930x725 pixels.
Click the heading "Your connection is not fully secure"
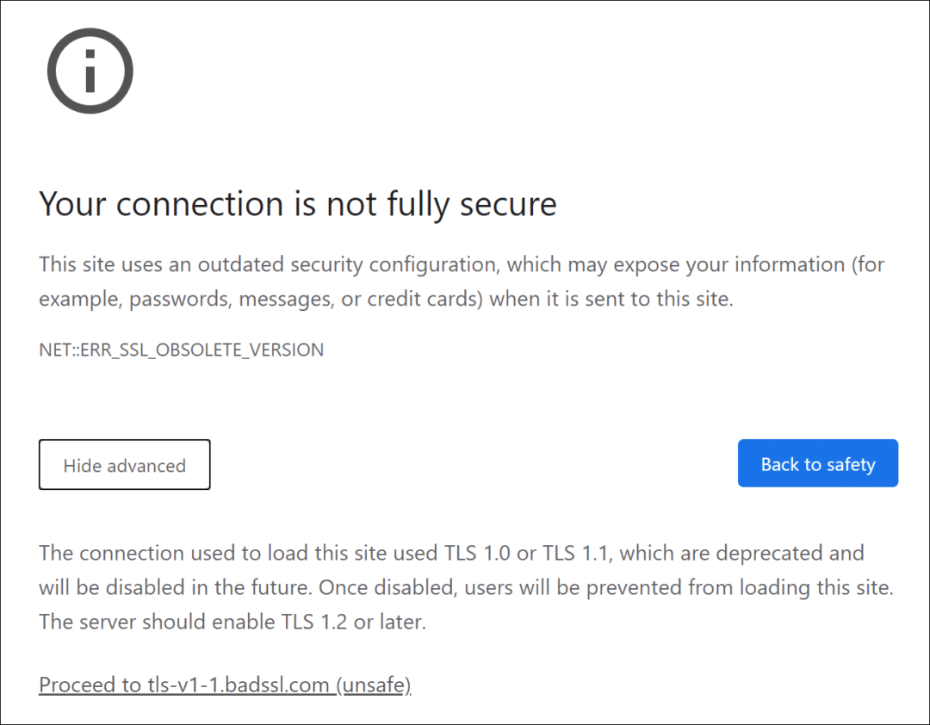297,204
